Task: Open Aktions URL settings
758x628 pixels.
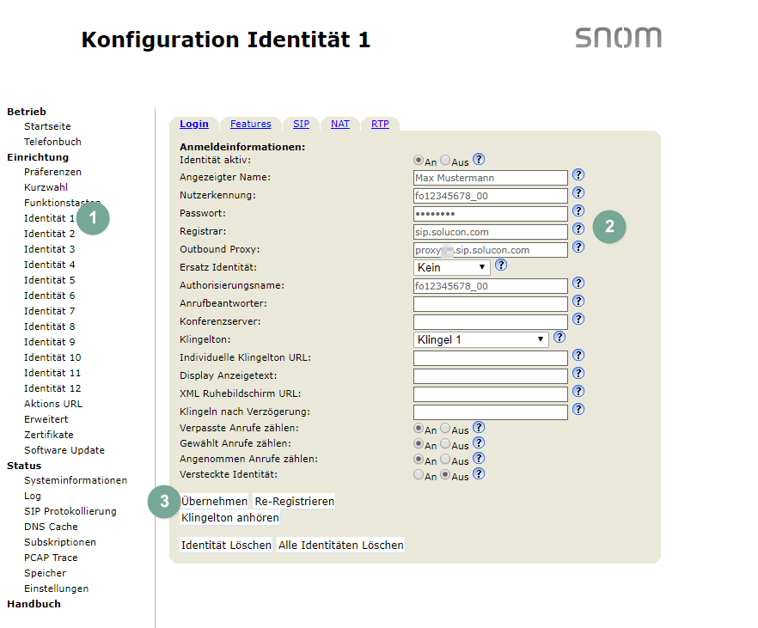Action: click(53, 404)
